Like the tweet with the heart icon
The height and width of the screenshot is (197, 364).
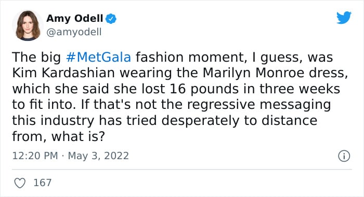point(20,183)
